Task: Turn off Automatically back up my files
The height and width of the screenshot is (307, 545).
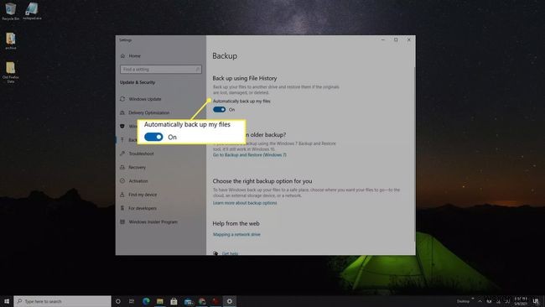Action: pyautogui.click(x=220, y=110)
